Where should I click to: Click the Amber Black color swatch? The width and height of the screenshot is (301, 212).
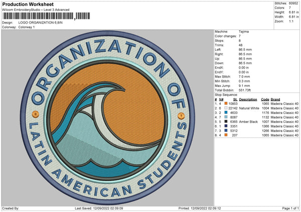(x=226, y=121)
